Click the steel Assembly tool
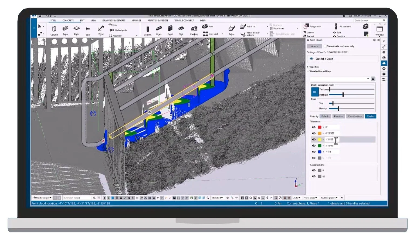The image size is (410, 237). [116, 36]
